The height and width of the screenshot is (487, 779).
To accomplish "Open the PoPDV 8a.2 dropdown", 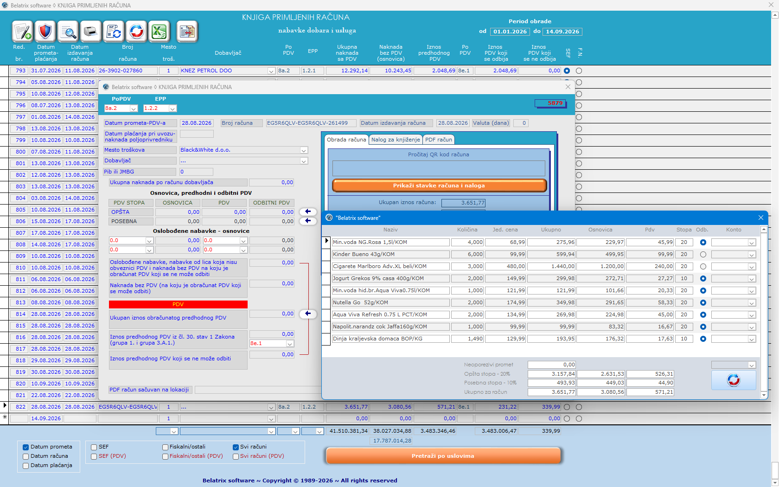I will pyautogui.click(x=134, y=109).
